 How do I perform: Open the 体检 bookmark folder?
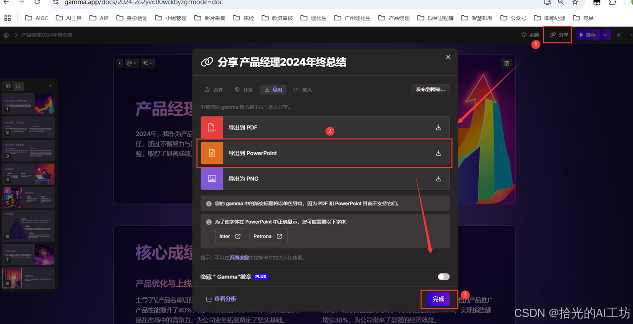[243, 18]
